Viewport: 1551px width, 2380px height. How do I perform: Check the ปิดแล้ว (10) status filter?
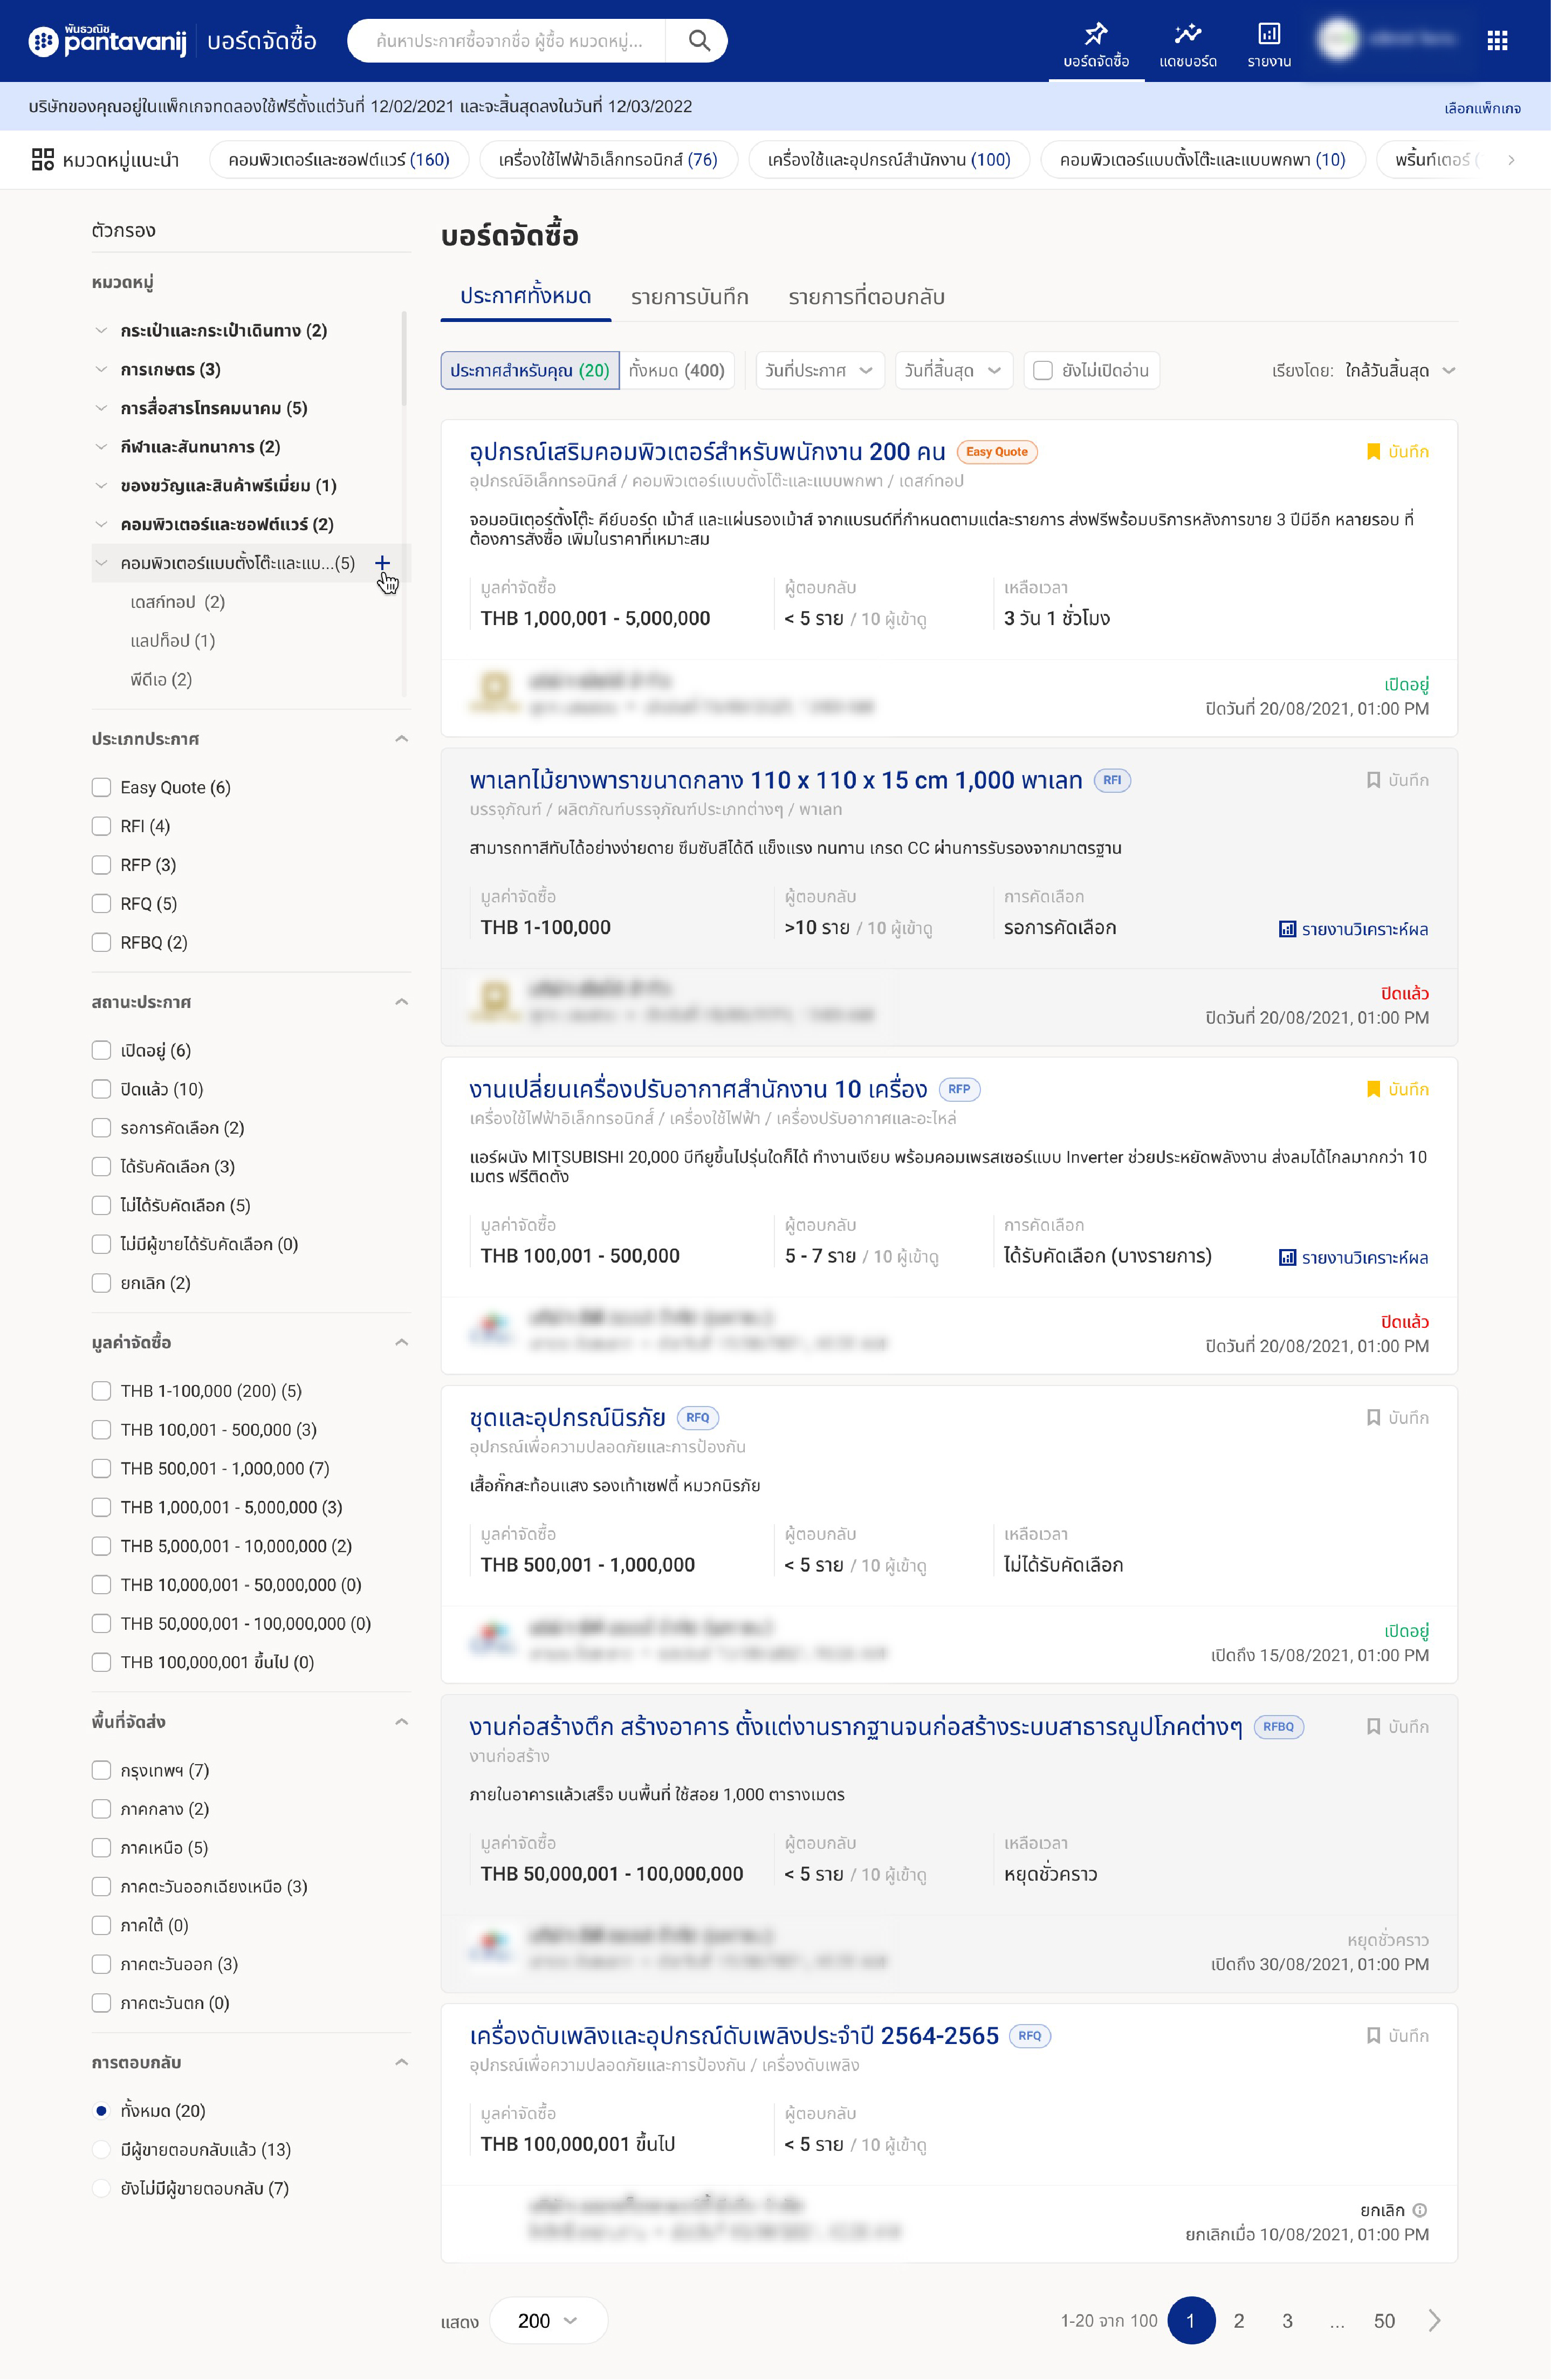[101, 1089]
